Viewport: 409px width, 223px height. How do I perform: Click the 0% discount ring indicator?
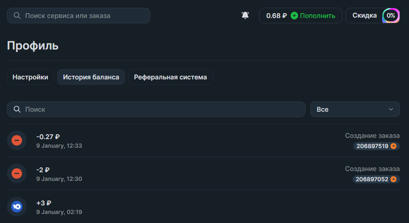click(391, 16)
